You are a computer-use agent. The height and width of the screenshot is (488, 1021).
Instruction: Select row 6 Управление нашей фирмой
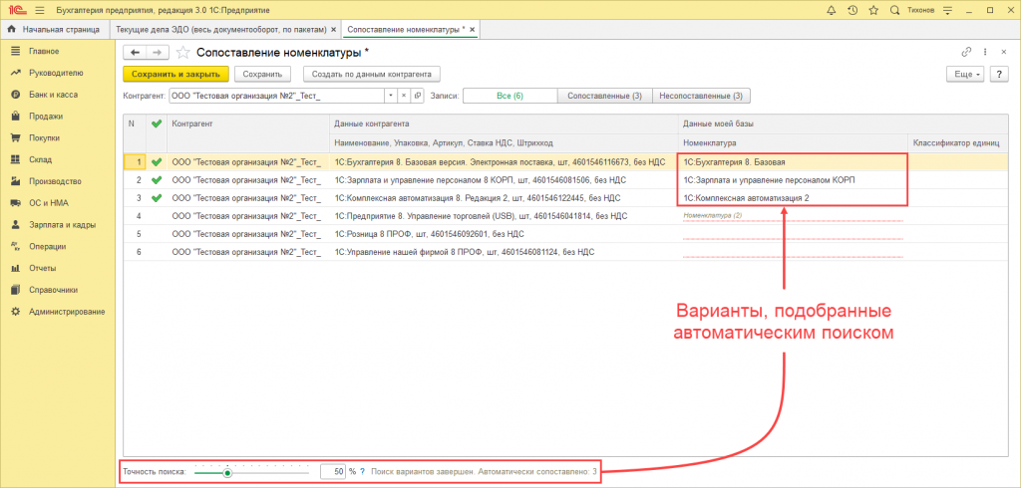[x=504, y=251]
